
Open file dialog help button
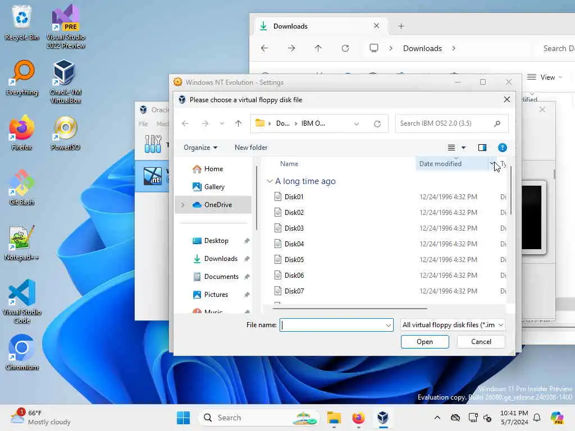(x=503, y=148)
